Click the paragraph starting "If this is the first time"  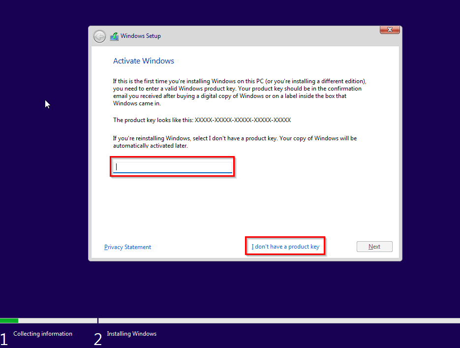coord(240,92)
